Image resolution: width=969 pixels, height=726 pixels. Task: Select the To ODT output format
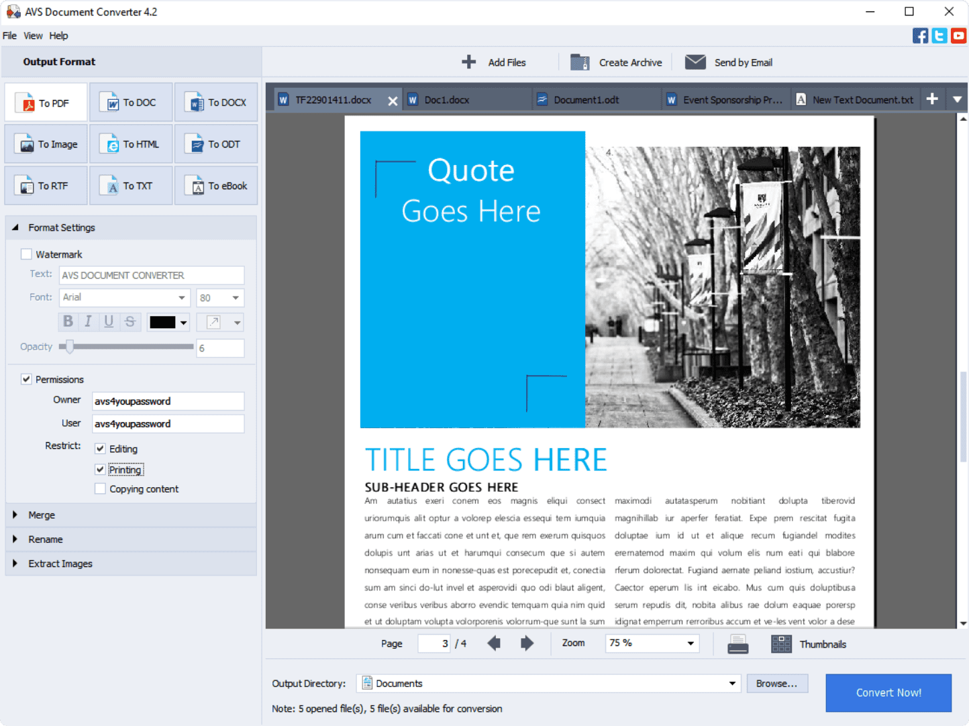pyautogui.click(x=216, y=144)
